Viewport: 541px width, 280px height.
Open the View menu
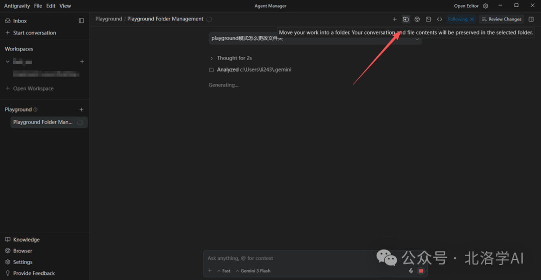pos(65,6)
